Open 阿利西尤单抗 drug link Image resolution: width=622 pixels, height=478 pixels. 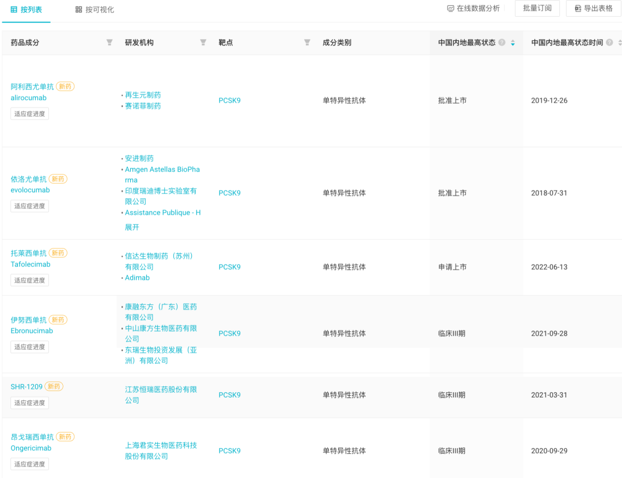(x=32, y=86)
